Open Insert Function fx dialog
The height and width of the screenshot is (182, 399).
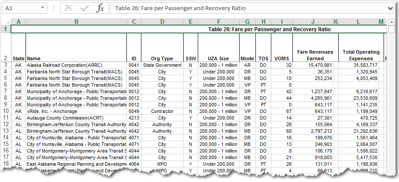100,8
